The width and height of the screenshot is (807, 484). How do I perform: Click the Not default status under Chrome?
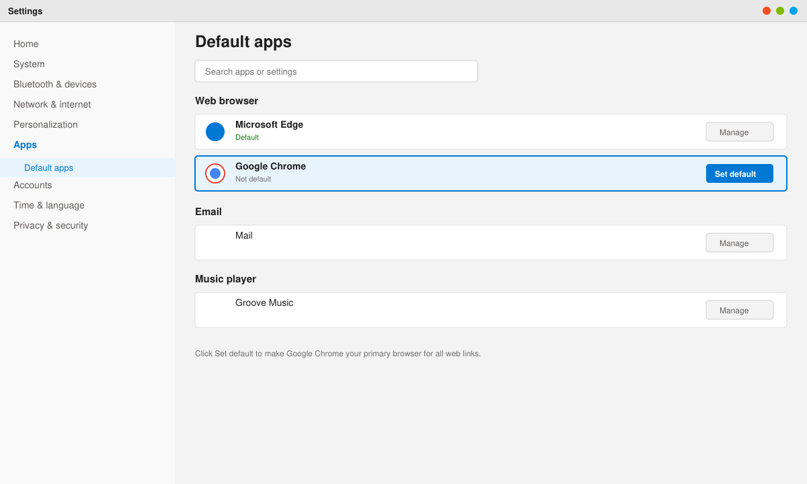tap(253, 179)
